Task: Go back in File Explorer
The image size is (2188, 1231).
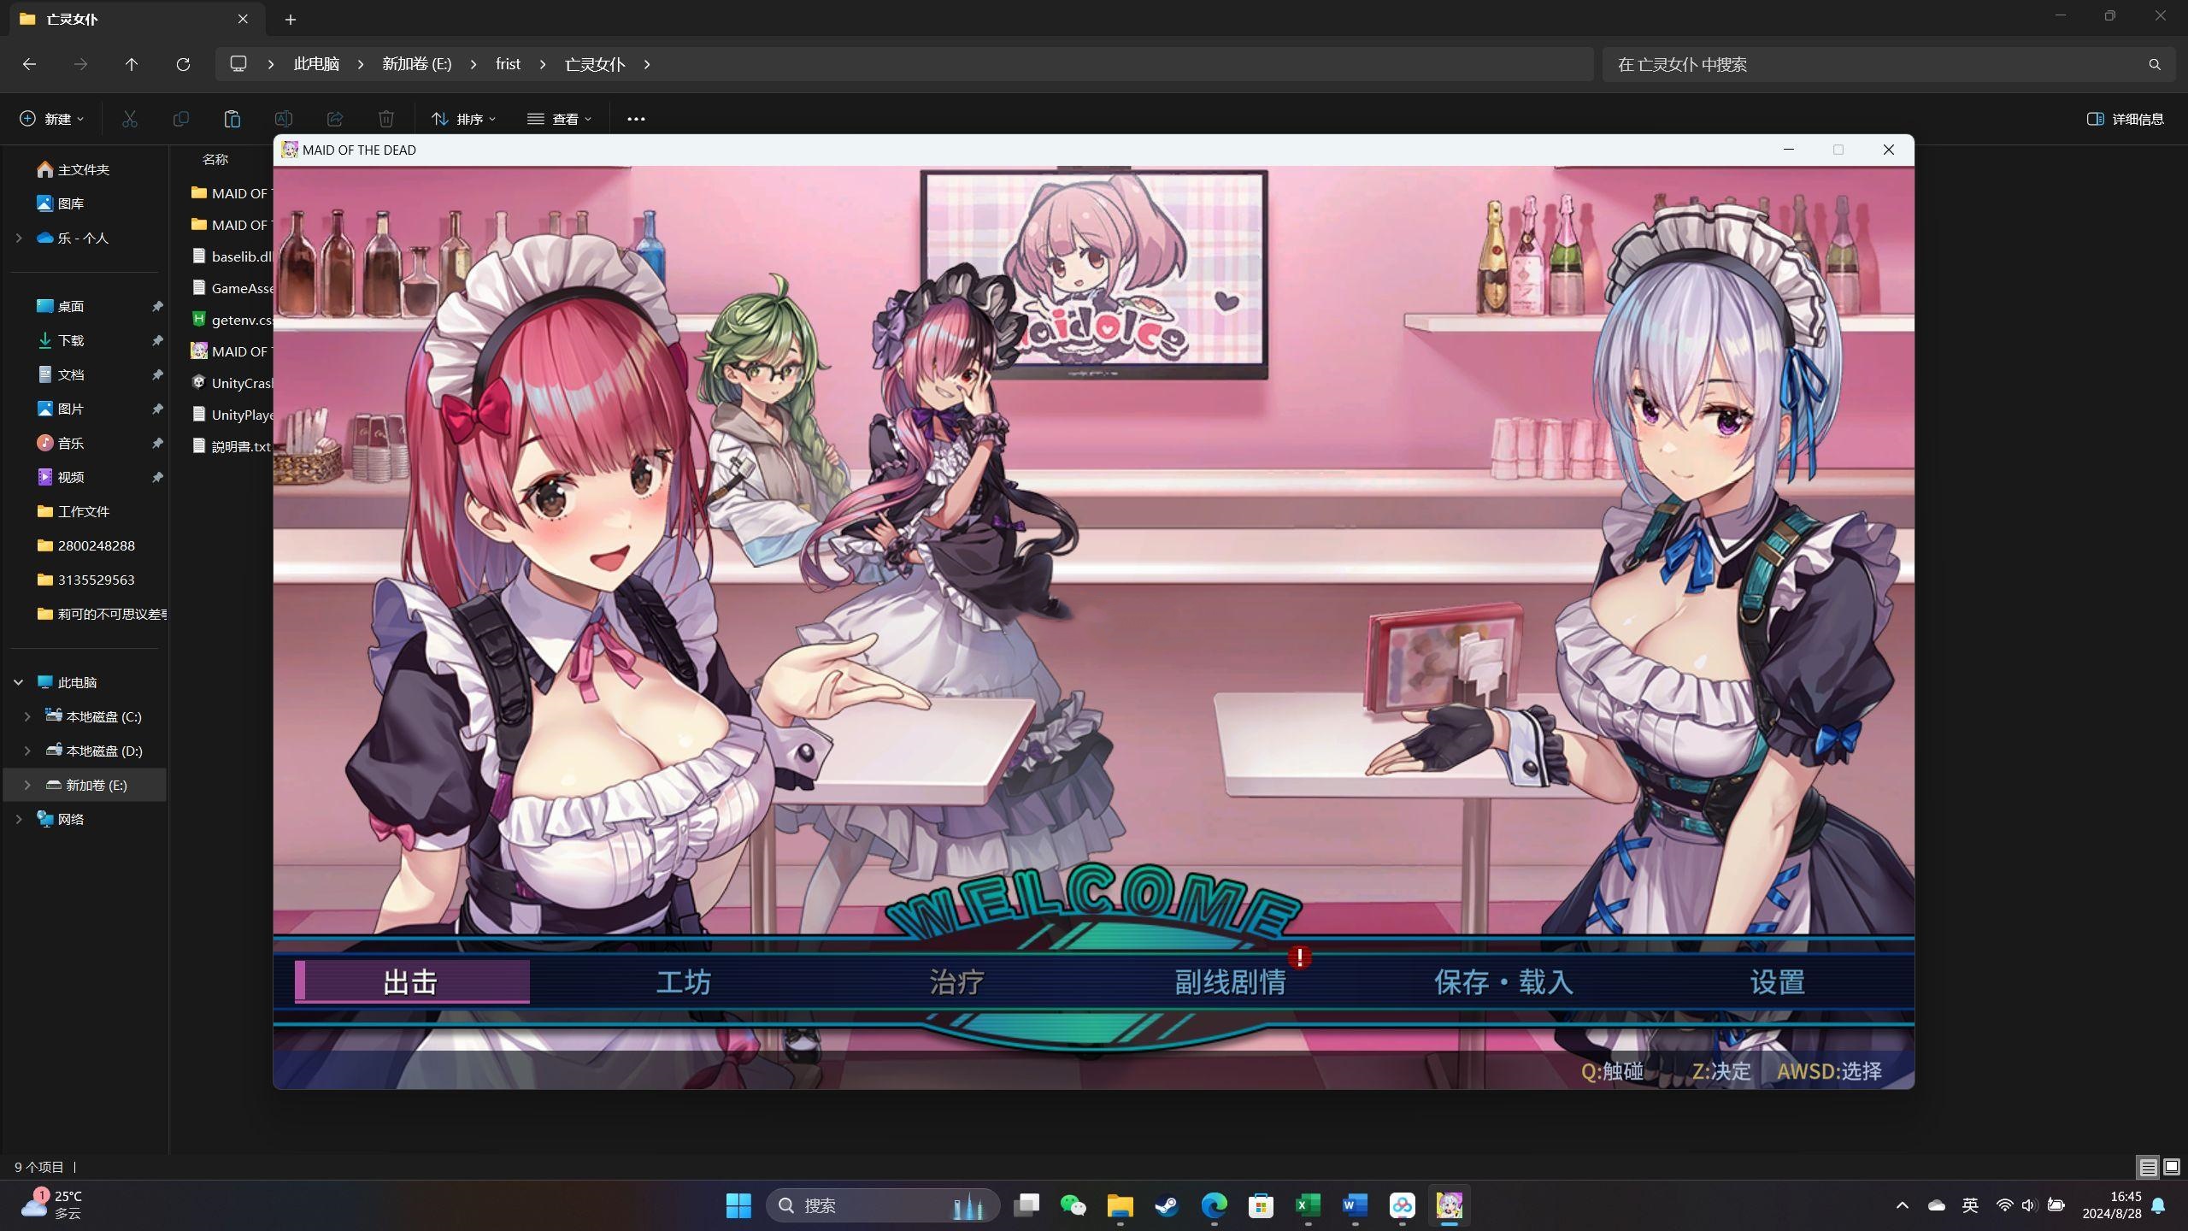Action: [29, 64]
